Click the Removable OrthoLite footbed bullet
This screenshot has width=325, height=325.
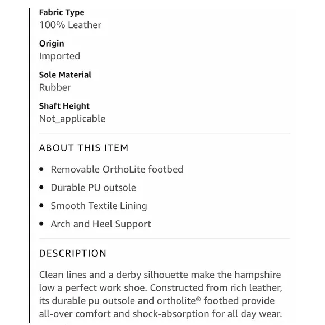117,169
